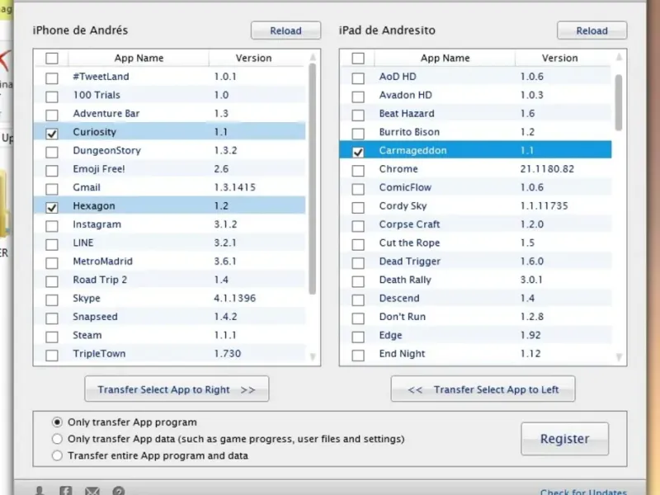Image resolution: width=660 pixels, height=495 pixels.
Task: Select the Beat Hazard row
Action: [476, 113]
